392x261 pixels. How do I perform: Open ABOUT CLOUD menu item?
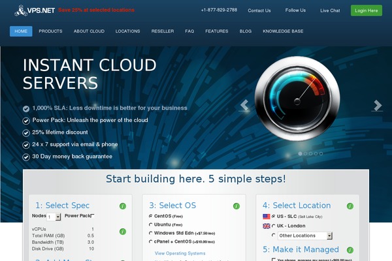pos(89,31)
